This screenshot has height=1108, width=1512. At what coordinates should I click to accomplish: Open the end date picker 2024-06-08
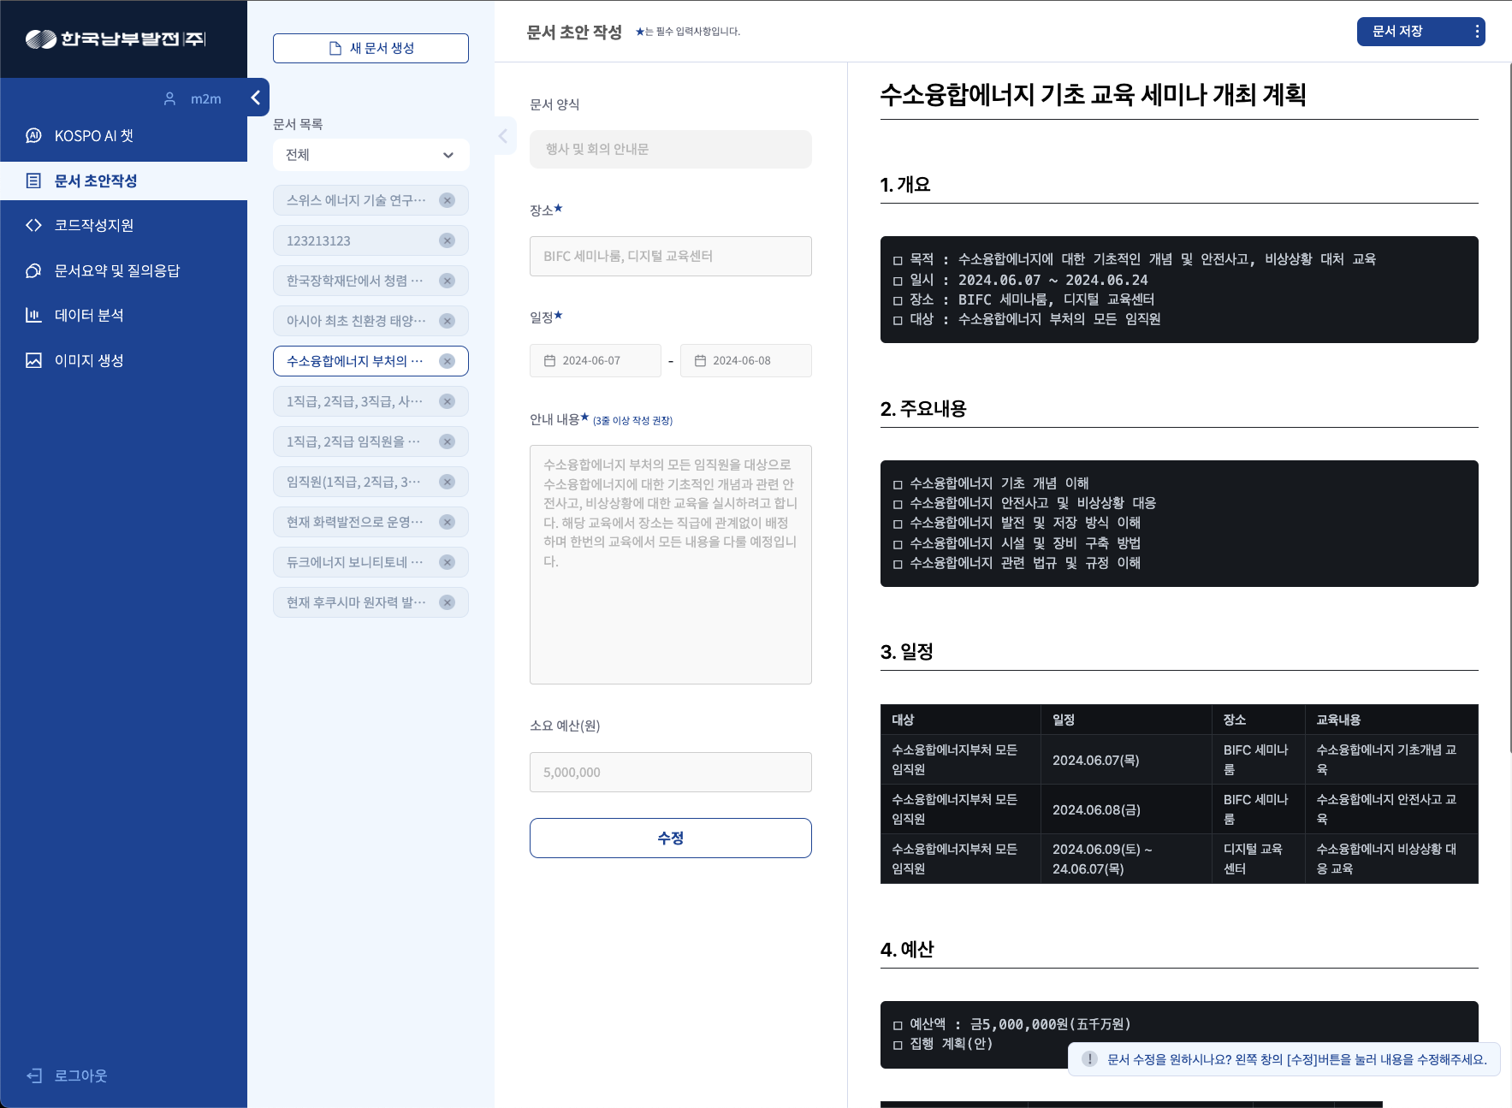[745, 360]
